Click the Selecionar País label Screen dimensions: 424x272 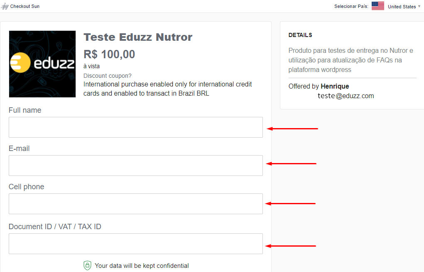point(351,6)
